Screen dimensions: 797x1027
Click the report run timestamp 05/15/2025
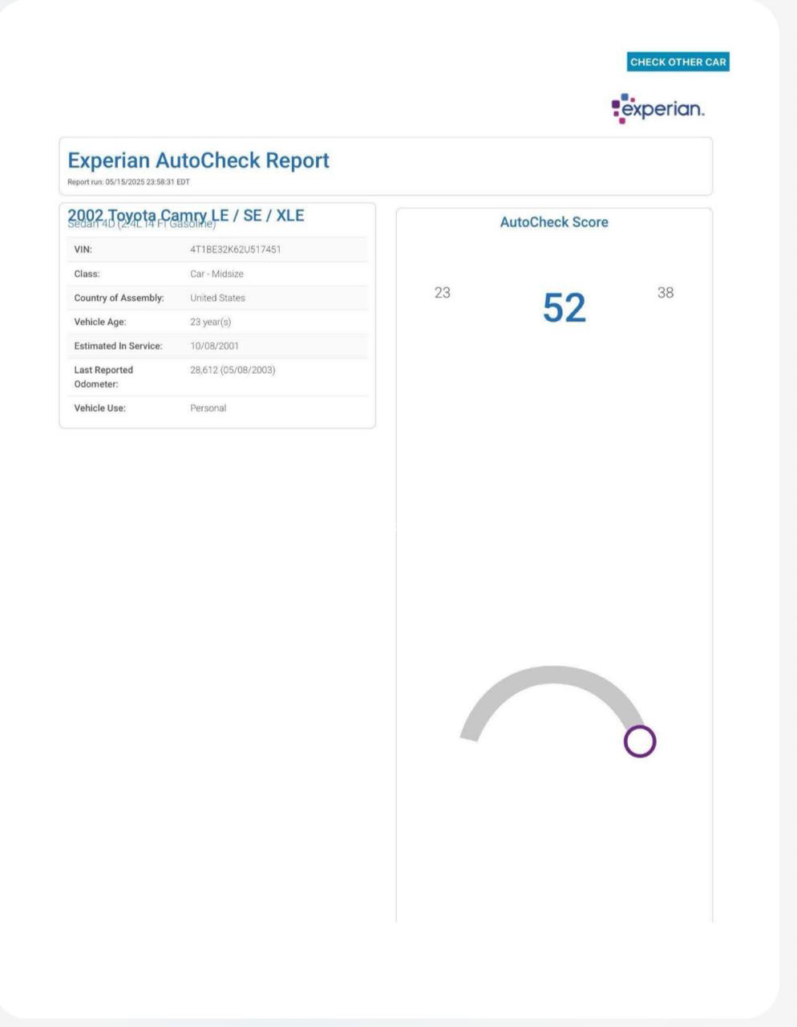coord(129,182)
